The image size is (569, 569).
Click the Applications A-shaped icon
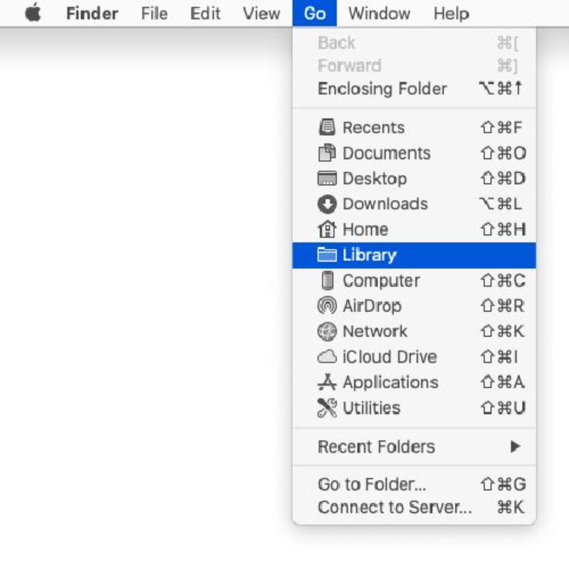tap(327, 382)
